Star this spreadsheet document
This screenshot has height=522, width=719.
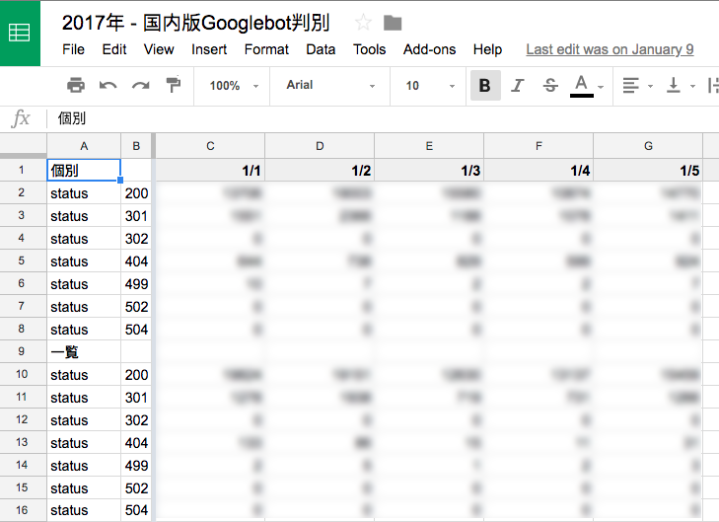tap(363, 23)
